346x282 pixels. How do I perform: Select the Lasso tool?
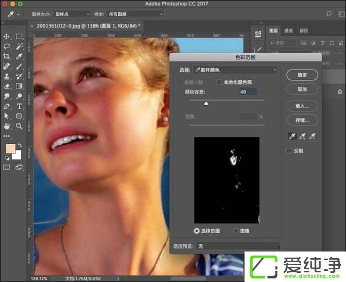coord(7,46)
